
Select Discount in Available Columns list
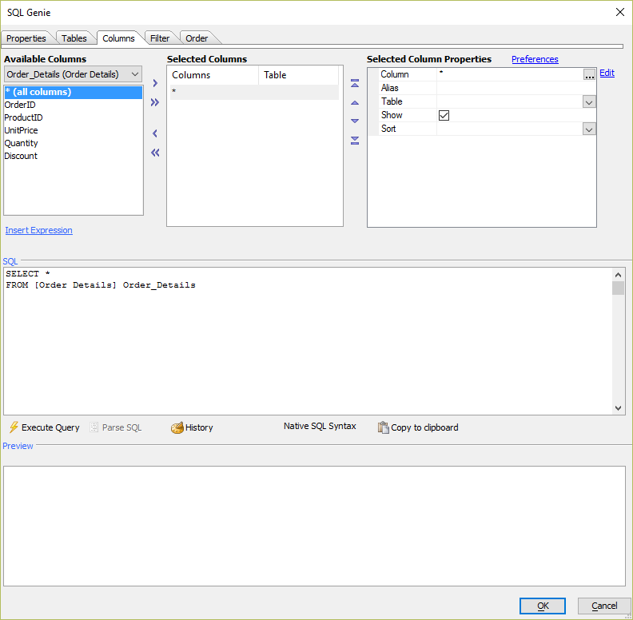[x=74, y=156]
